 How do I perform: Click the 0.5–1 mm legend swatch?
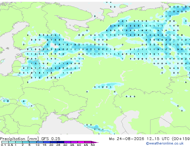[x=12, y=142]
